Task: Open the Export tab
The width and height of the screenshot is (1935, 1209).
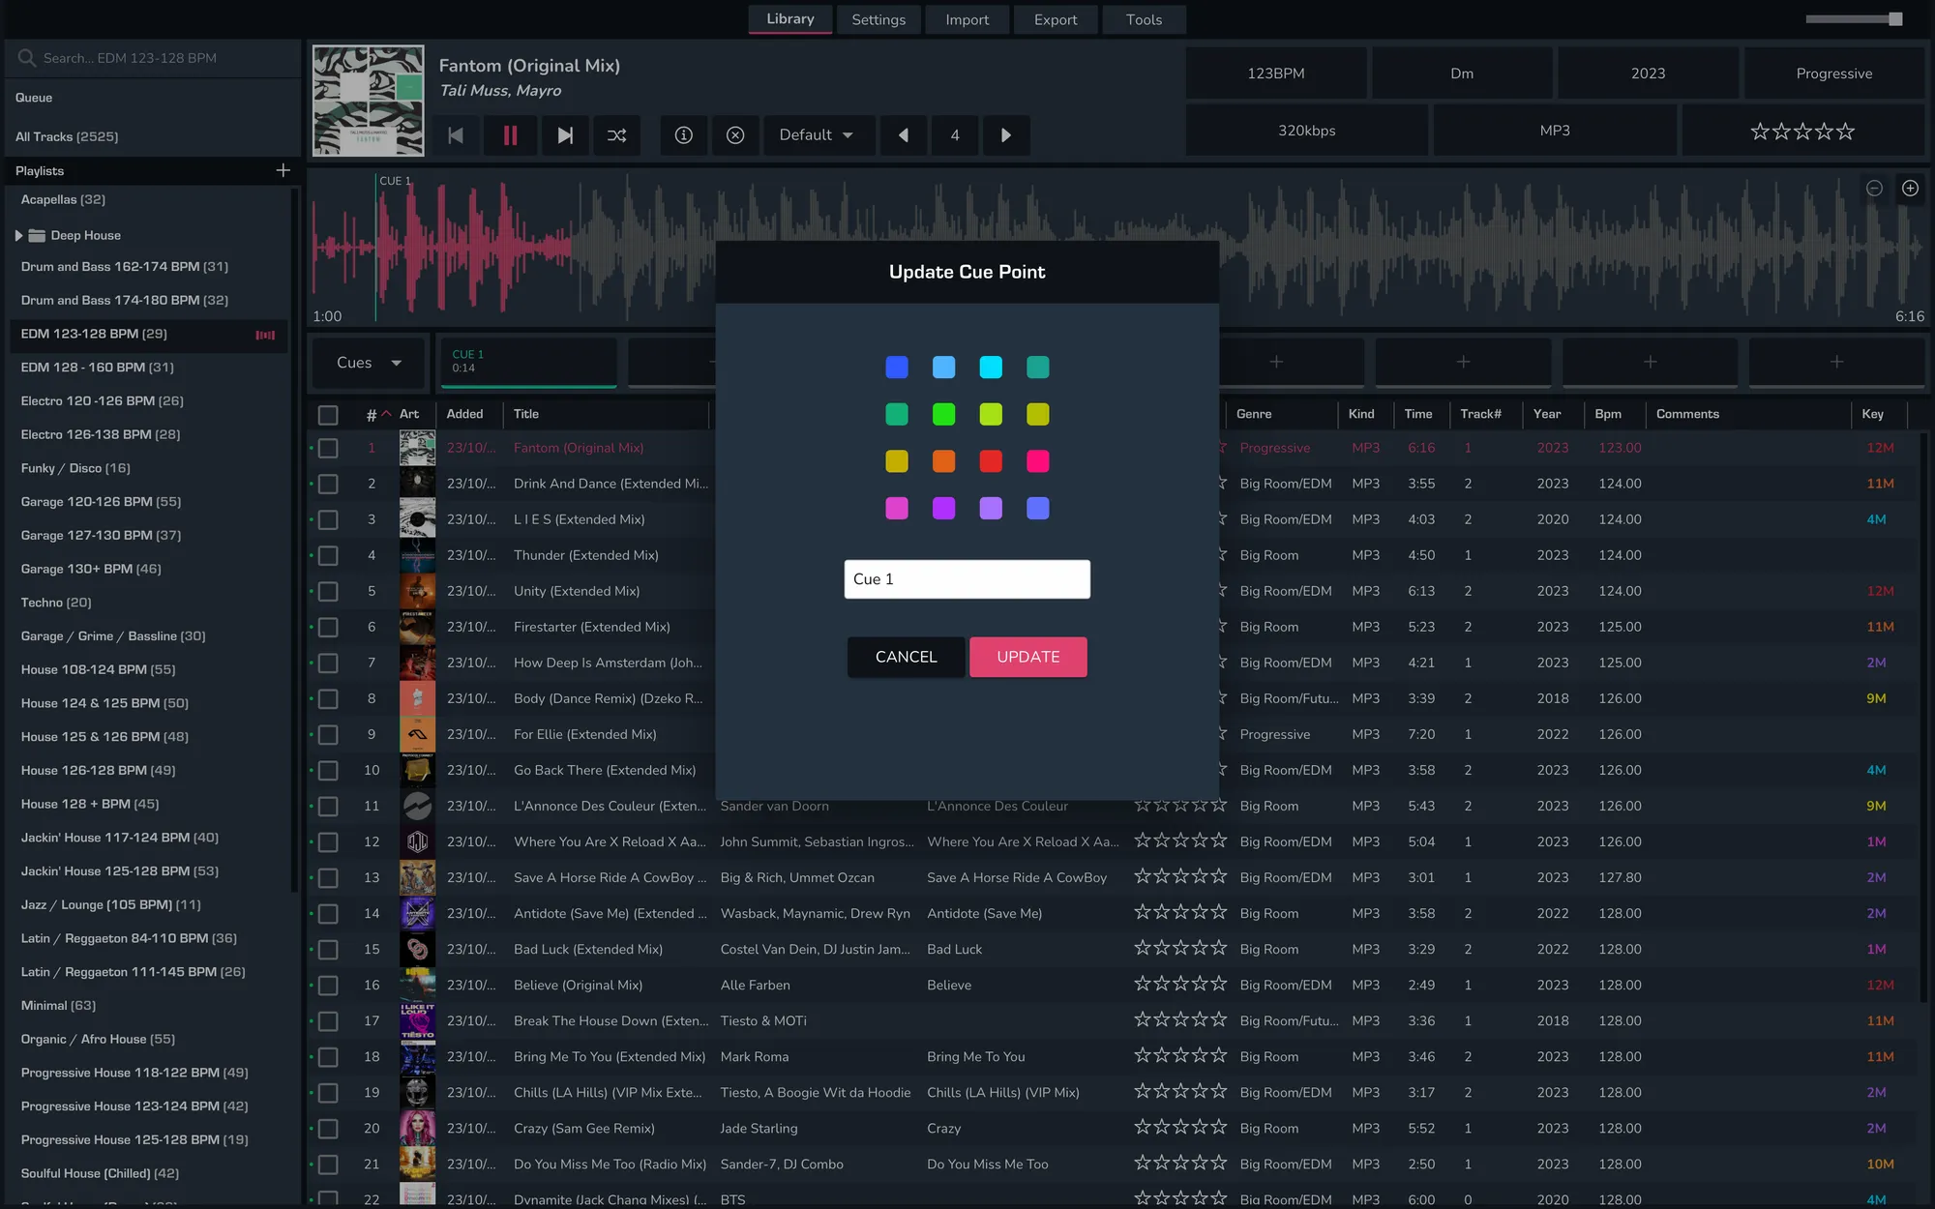Action: (x=1055, y=19)
